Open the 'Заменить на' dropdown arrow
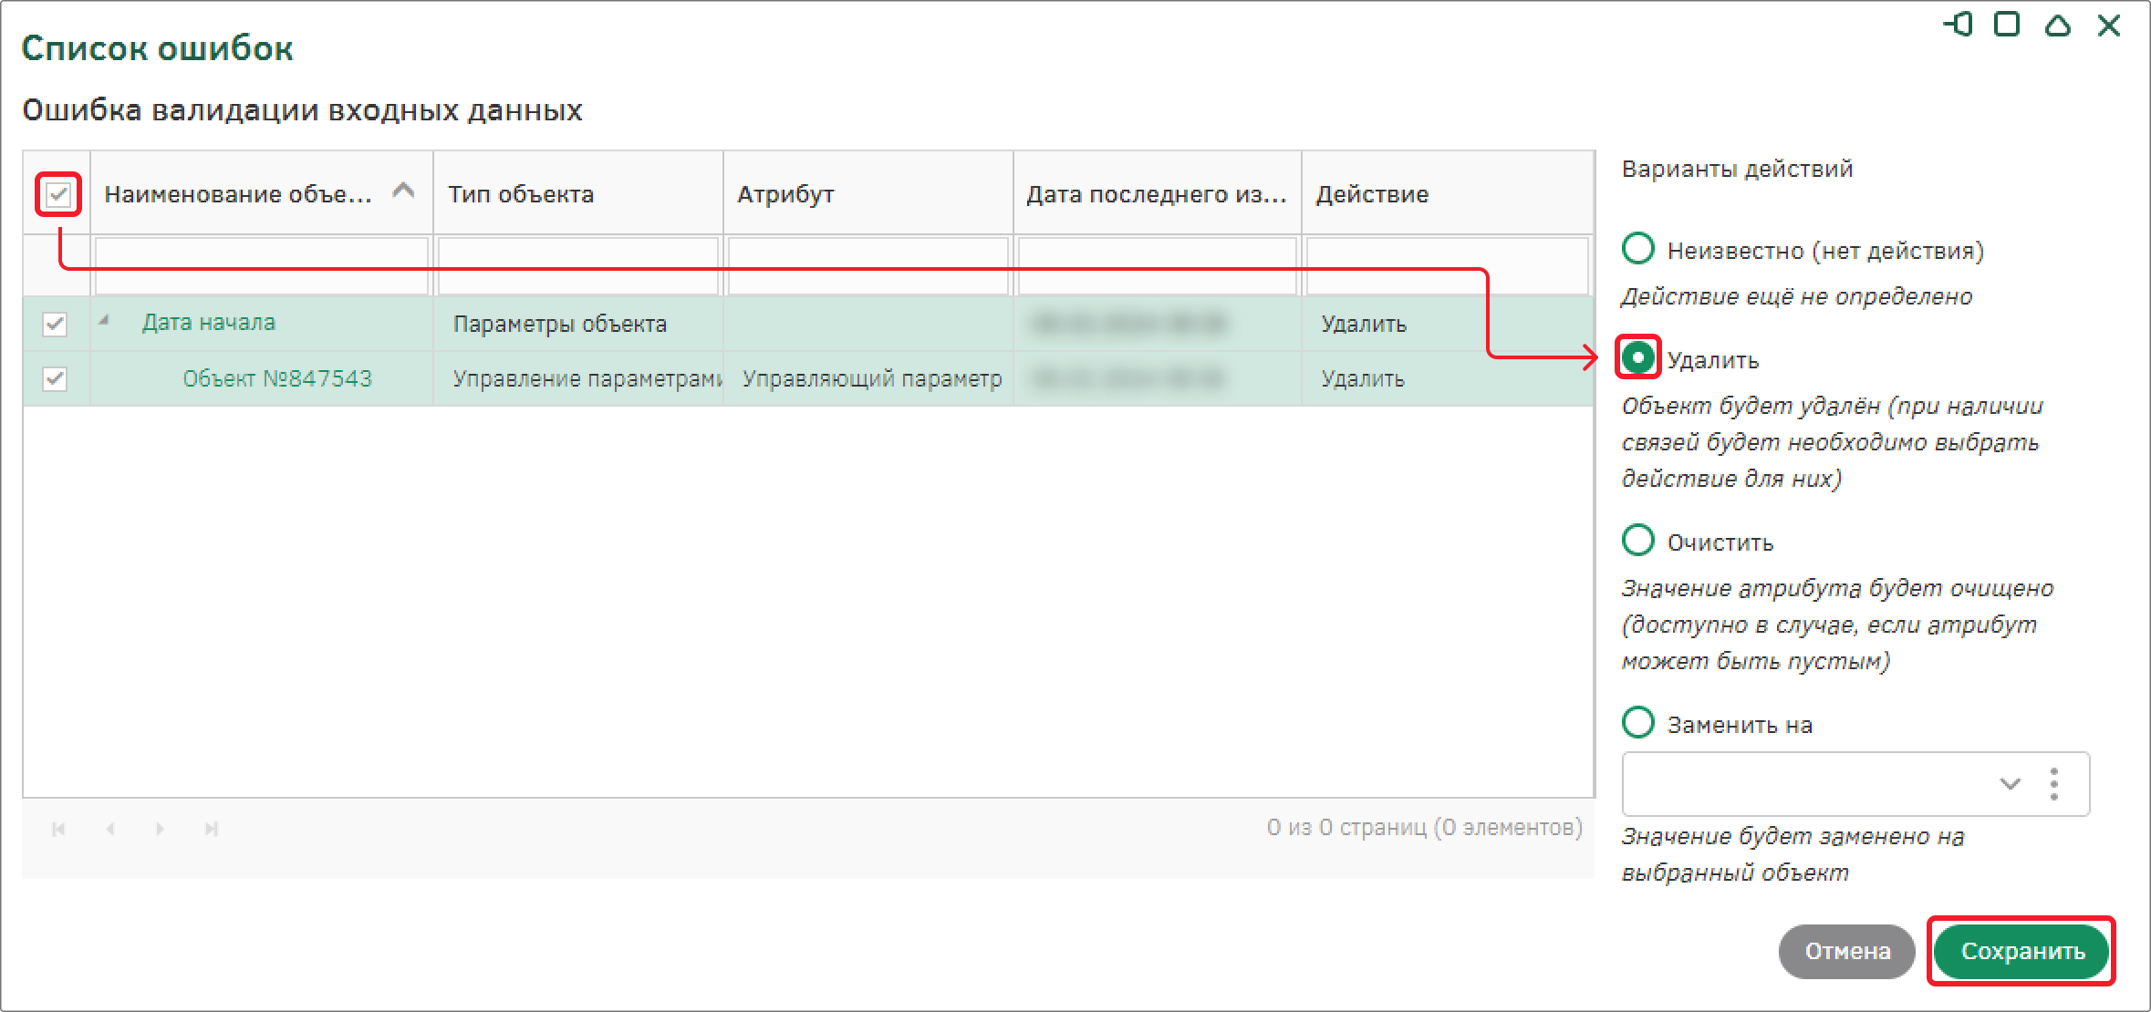Image resolution: width=2151 pixels, height=1012 pixels. (2011, 784)
